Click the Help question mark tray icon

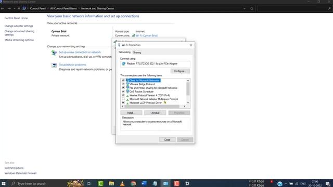click(x=280, y=183)
